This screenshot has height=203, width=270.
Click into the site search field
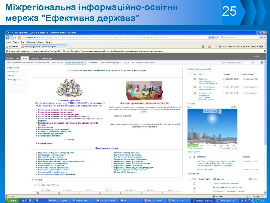coord(235,63)
